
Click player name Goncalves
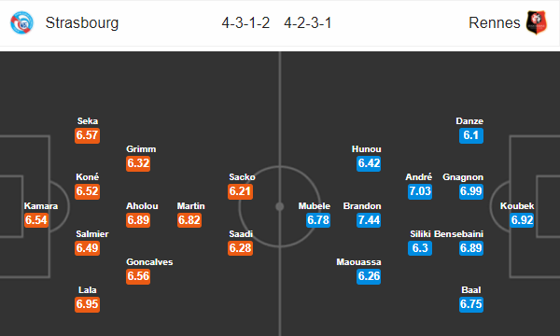click(149, 262)
